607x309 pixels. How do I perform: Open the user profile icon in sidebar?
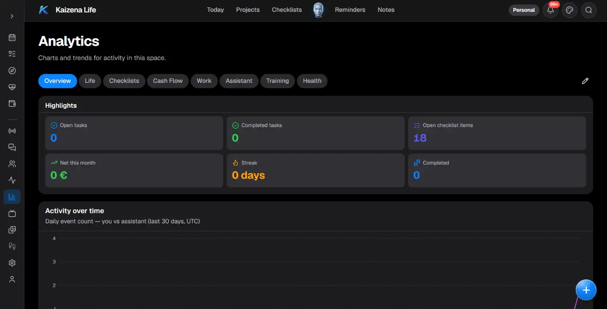[x=12, y=279]
